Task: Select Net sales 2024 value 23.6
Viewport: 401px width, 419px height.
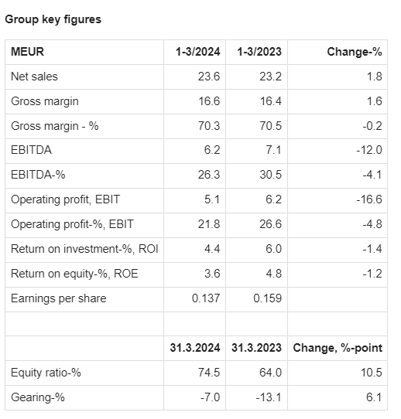Action: point(209,77)
